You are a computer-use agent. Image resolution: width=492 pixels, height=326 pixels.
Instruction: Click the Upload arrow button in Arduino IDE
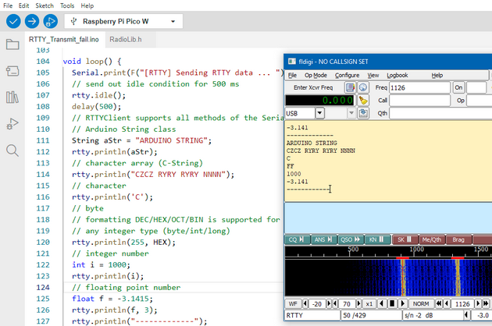(32, 21)
